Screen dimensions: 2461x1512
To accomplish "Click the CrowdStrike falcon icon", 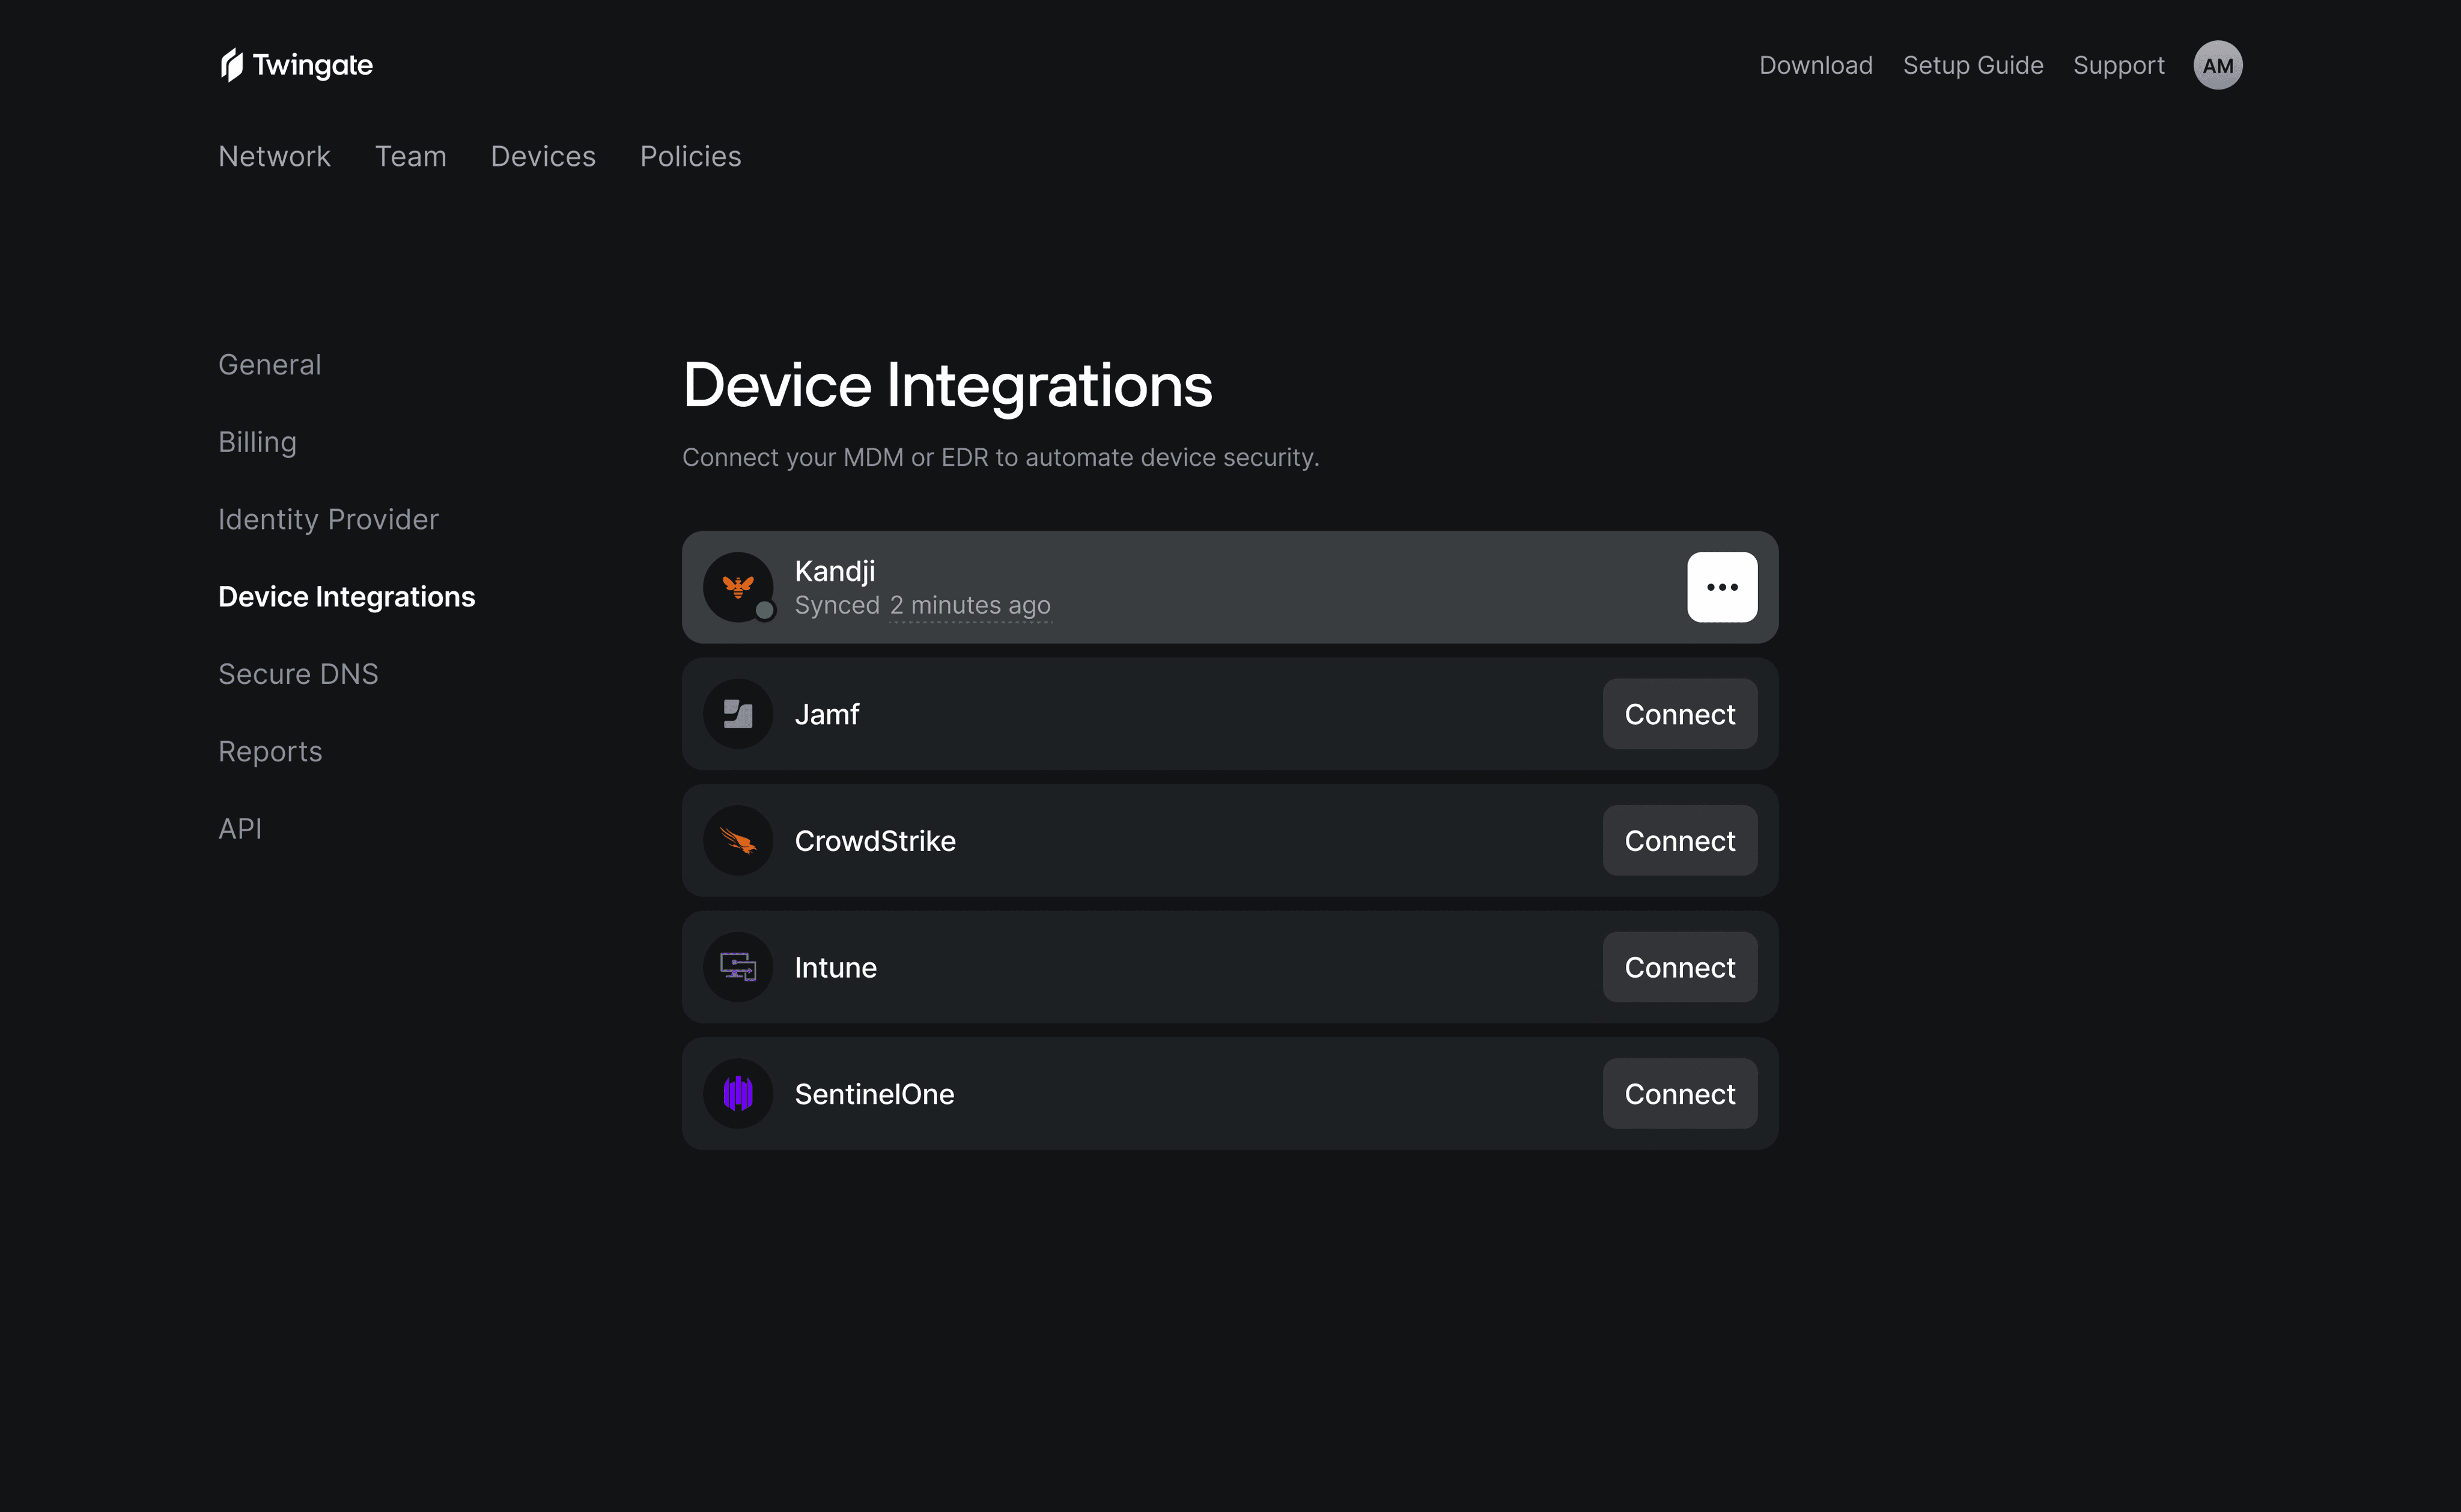I will click(738, 840).
